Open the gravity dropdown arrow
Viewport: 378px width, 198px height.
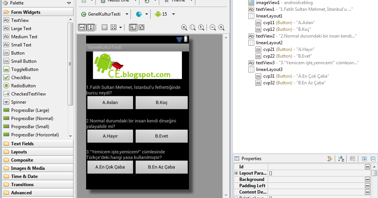(x=120, y=27)
